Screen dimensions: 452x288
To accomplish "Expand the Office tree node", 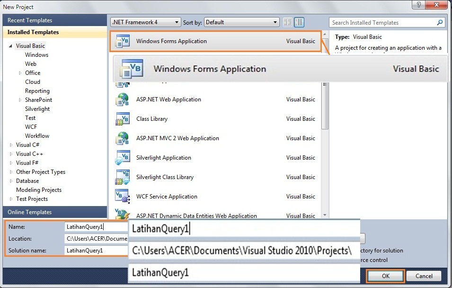I will 20,73.
